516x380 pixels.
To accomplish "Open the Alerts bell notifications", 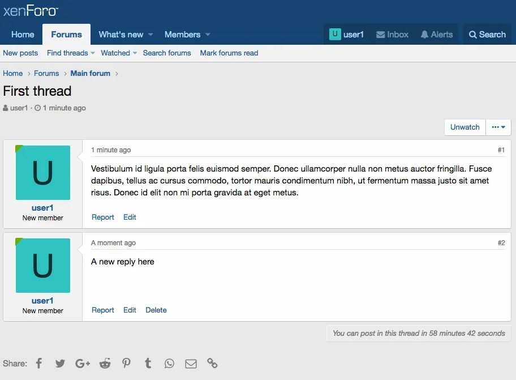I will [x=436, y=35].
